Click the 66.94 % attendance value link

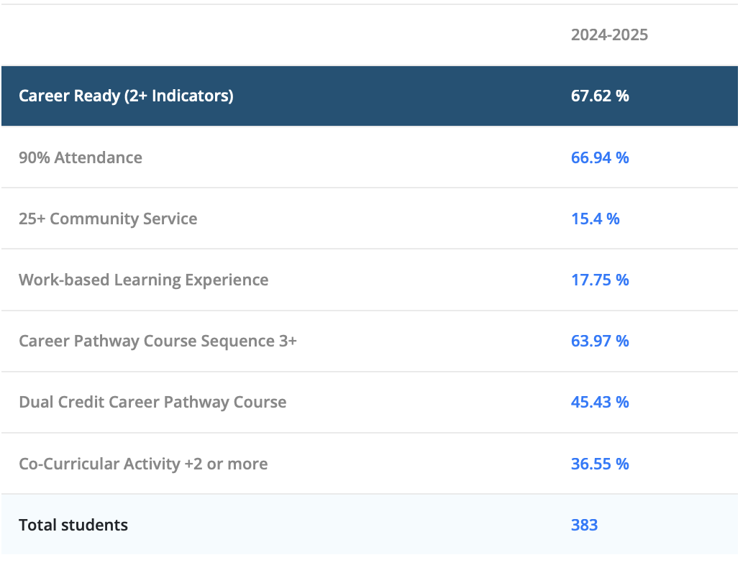tap(599, 157)
